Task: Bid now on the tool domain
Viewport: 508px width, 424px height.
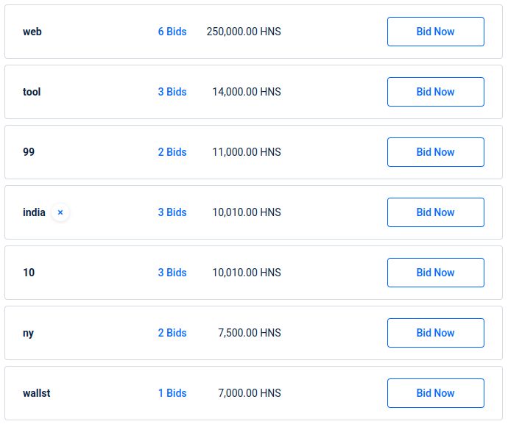Action: click(x=435, y=92)
